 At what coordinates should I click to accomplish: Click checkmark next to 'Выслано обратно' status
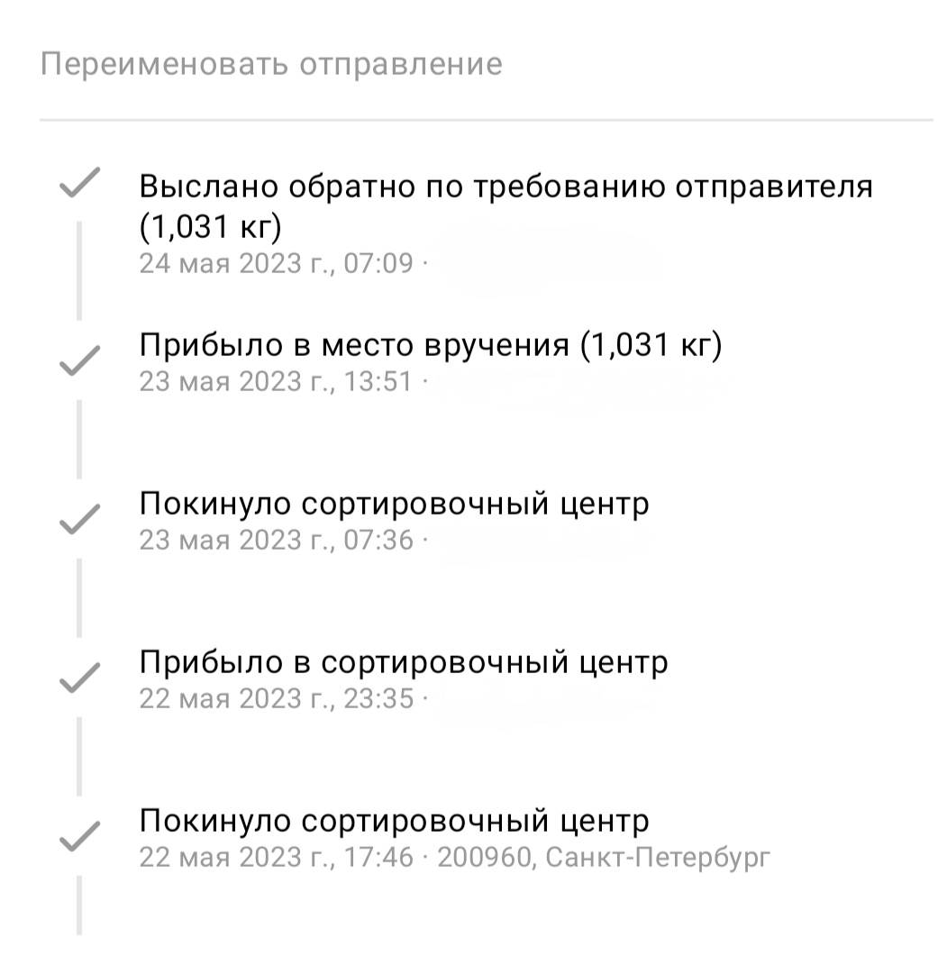click(x=79, y=183)
